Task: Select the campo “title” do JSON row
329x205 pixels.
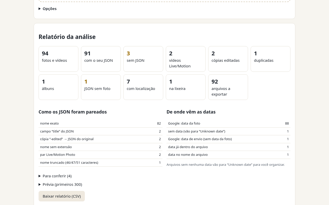Action: click(100, 131)
